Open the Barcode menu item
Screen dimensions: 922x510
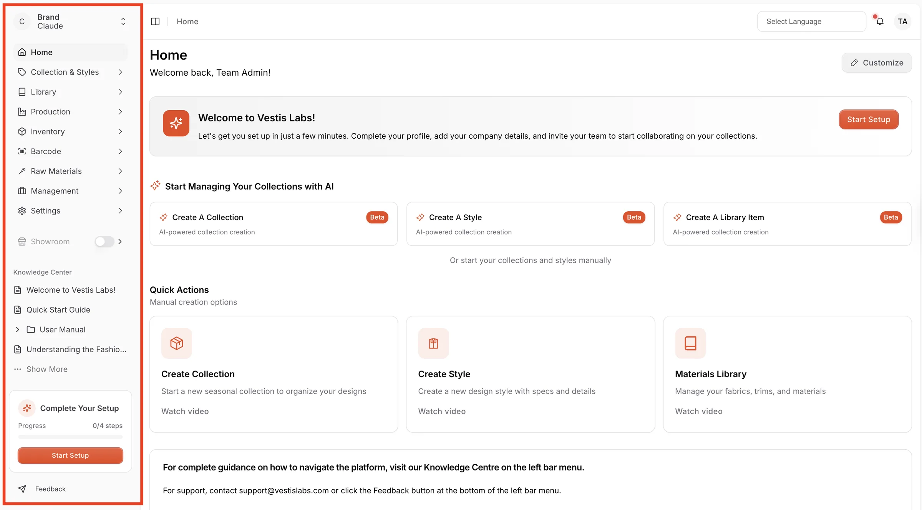(x=71, y=151)
